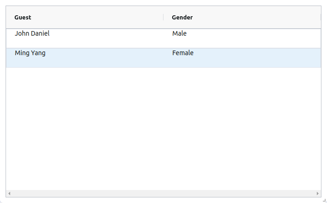Click the left arrow of horizontal scrollbar

click(9, 193)
